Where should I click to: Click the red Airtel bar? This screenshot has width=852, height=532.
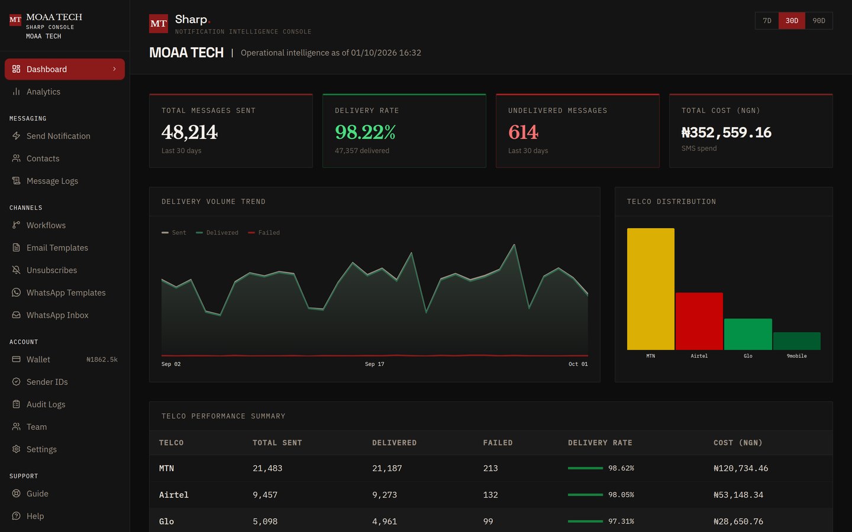point(699,321)
